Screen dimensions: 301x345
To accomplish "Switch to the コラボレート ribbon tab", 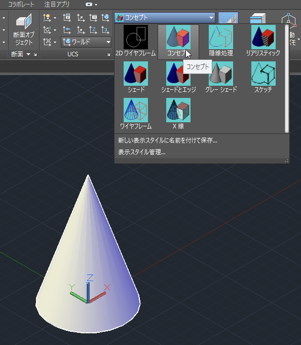I will pos(21,5).
